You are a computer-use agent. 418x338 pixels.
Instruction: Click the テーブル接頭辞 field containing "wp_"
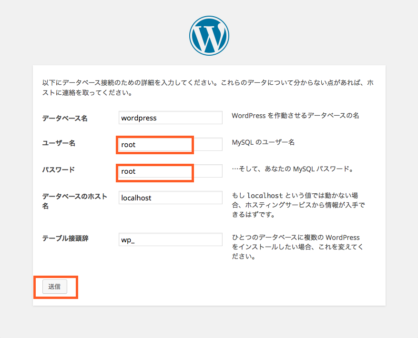(x=170, y=239)
